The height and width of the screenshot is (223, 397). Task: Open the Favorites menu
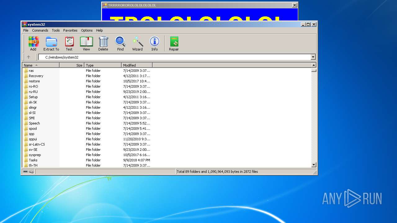pos(70,30)
